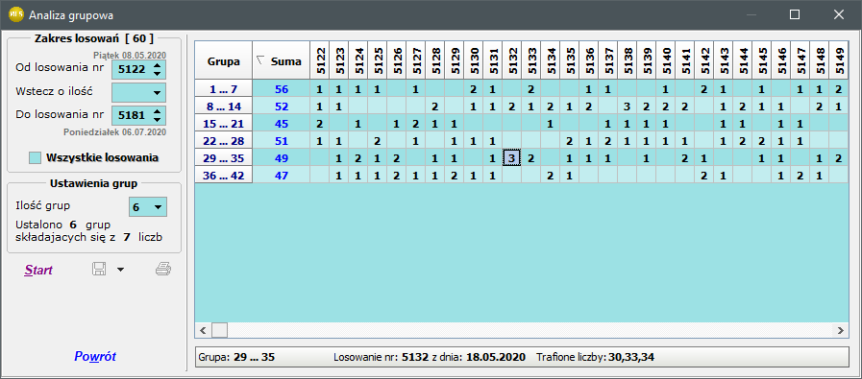Click the 5132 column header
This screenshot has height=379, width=862.
point(512,61)
